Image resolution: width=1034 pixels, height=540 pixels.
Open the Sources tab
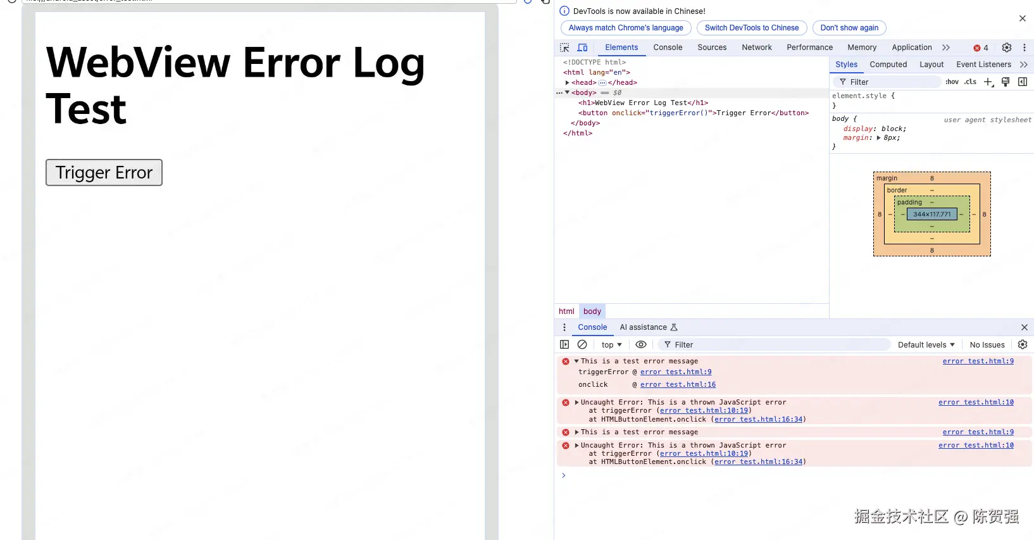pos(712,47)
